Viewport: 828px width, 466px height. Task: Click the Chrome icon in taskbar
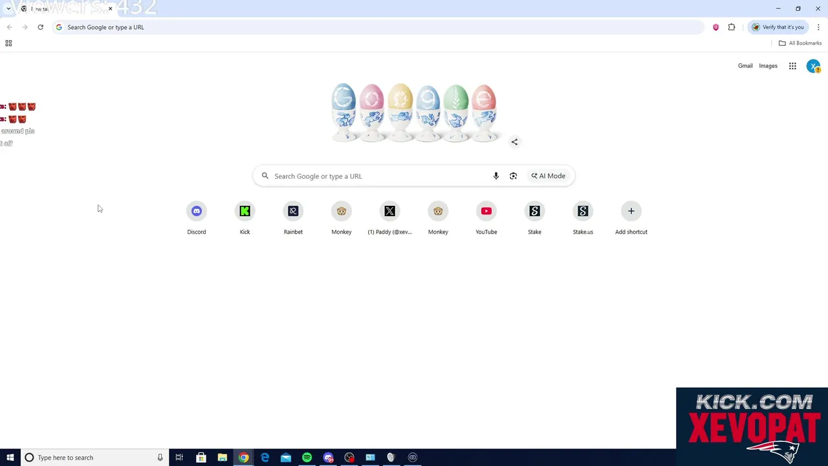243,458
